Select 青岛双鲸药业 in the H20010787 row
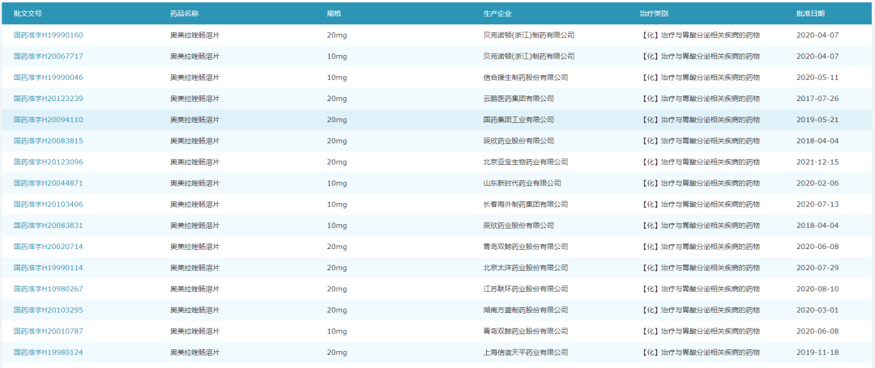Viewport: 875px width, 368px height. pyautogui.click(x=526, y=332)
